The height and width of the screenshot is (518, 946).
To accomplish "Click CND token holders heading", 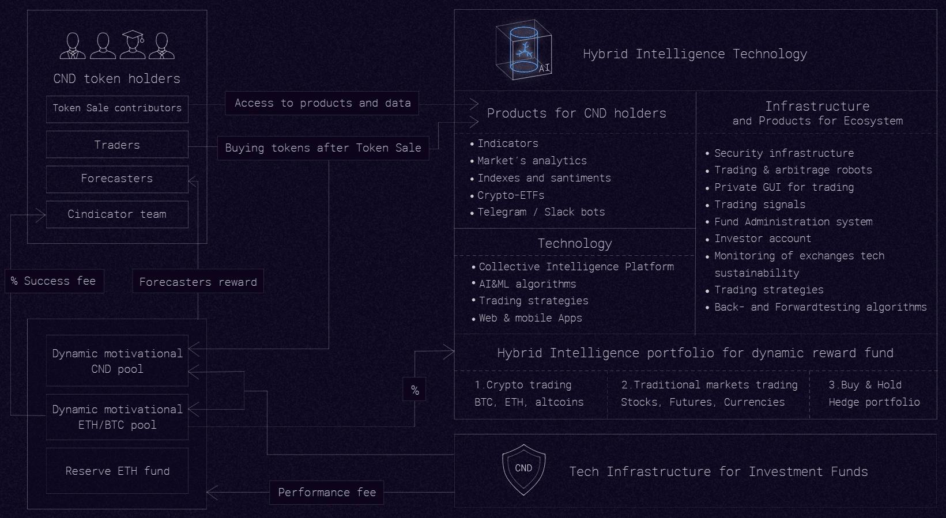I will click(x=117, y=78).
